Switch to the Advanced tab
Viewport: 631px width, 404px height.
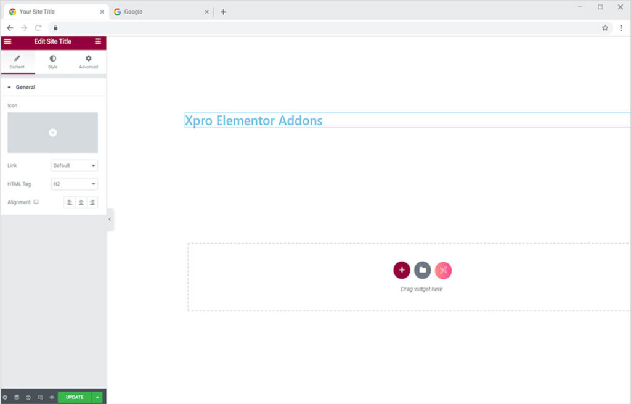pos(88,62)
